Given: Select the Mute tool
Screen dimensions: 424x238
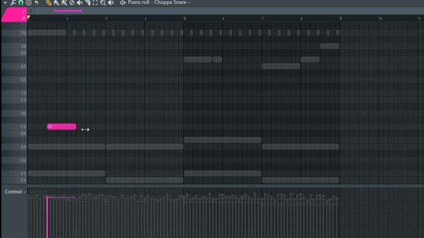Looking at the screenshot, I should (x=79, y=3).
